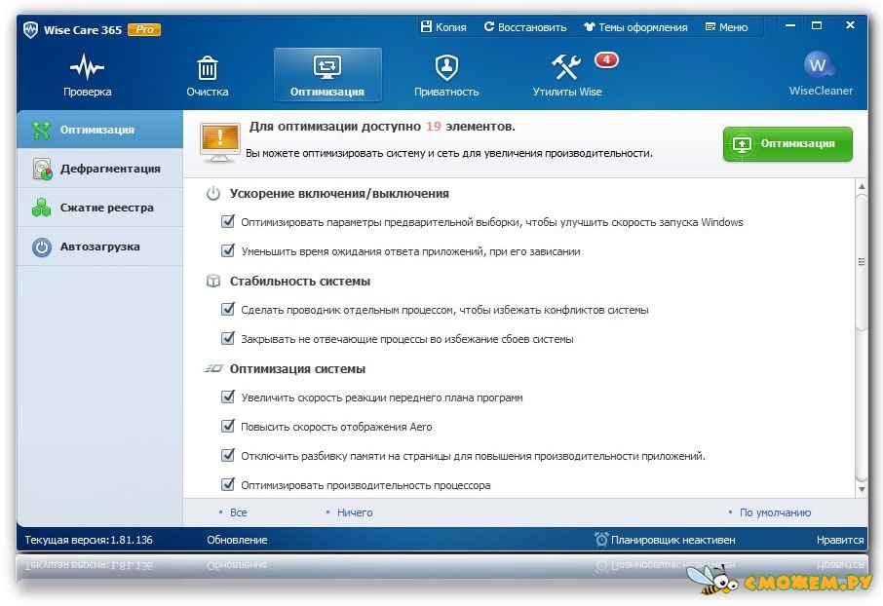The height and width of the screenshot is (606, 883).
Task: Open Темы оформления skins menu
Action: pyautogui.click(x=635, y=27)
